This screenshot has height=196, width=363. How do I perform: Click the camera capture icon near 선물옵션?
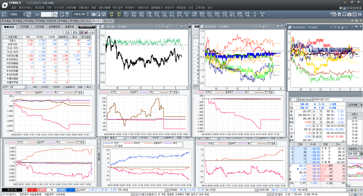click(x=93, y=14)
